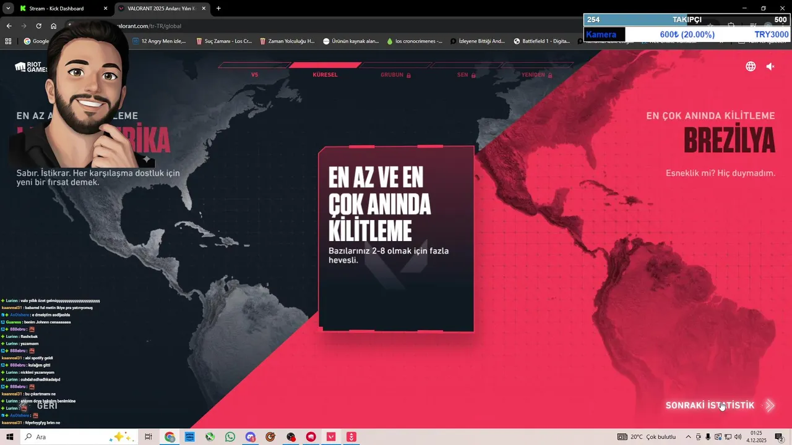Open the orange swirl app in taskbar

click(x=270, y=437)
